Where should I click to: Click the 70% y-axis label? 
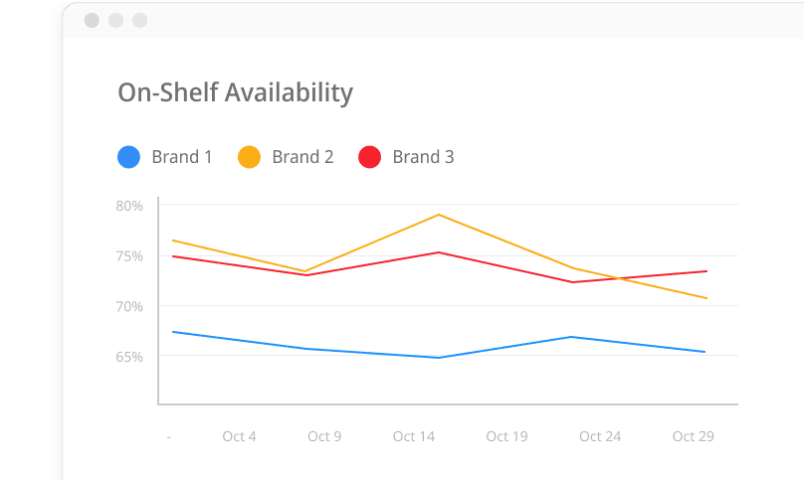tap(129, 306)
